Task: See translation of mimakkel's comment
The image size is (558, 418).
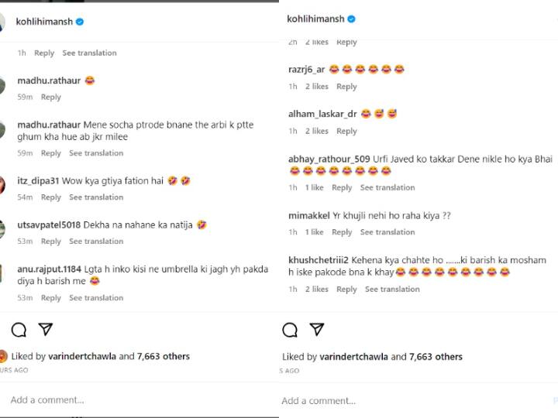Action: (x=387, y=232)
